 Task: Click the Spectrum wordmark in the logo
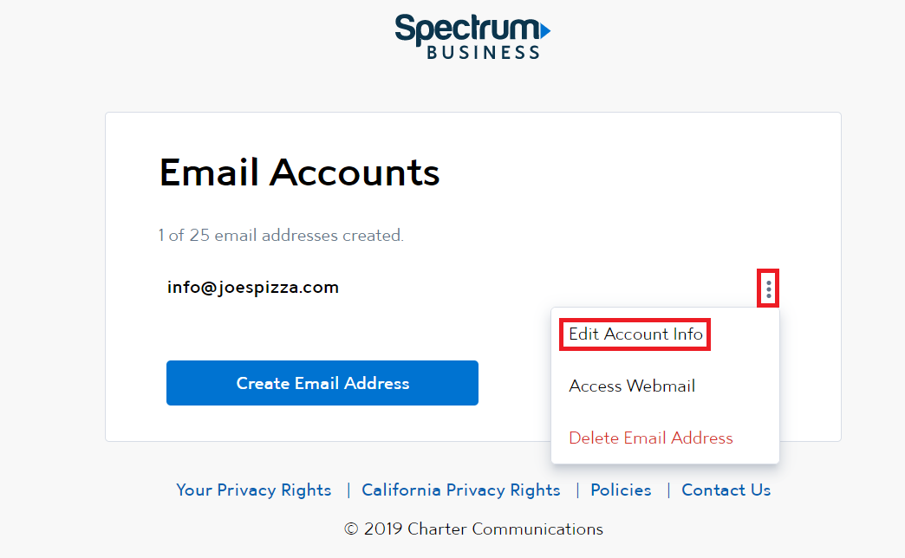[x=465, y=29]
